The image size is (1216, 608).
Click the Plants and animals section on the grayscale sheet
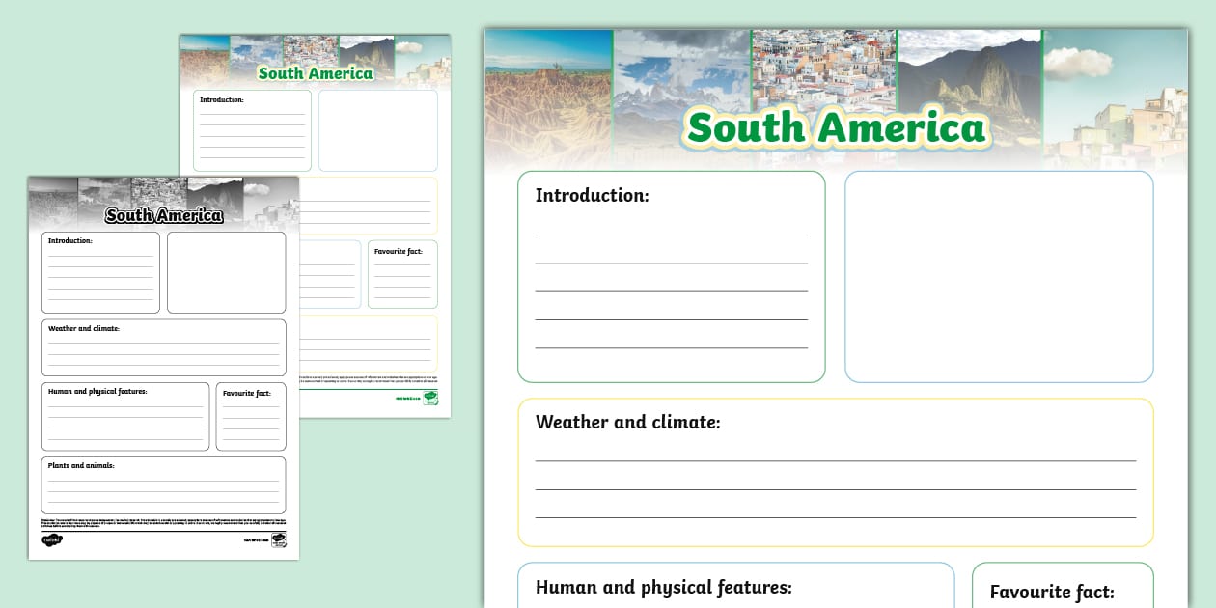coord(163,484)
